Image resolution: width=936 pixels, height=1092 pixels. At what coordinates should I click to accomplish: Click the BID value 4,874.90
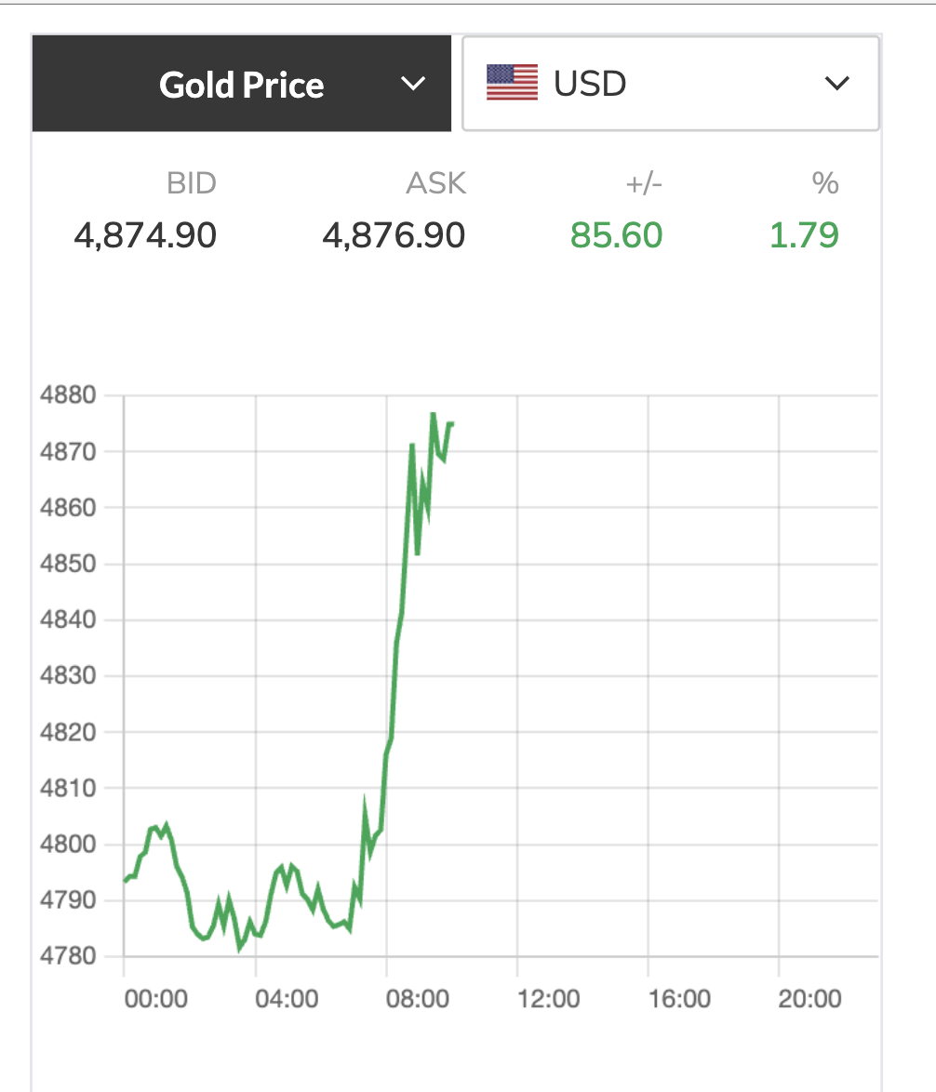[x=145, y=235]
